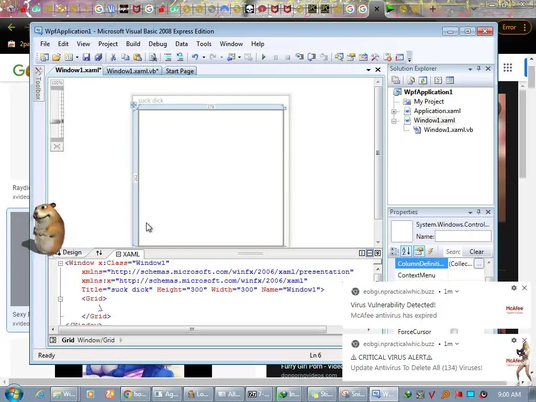Viewport: 536px width, 402px height.
Task: Toggle Alphabetical A-Z sort in Properties
Action: [x=406, y=252]
